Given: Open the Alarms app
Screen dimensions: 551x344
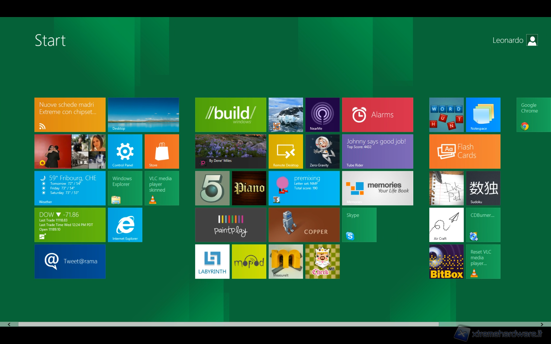Looking at the screenshot, I should coord(377,115).
